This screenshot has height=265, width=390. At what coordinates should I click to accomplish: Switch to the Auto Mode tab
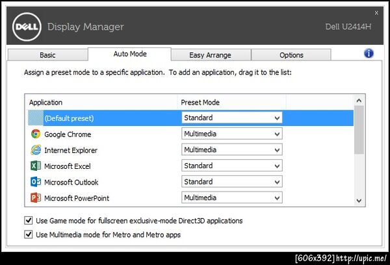(130, 54)
